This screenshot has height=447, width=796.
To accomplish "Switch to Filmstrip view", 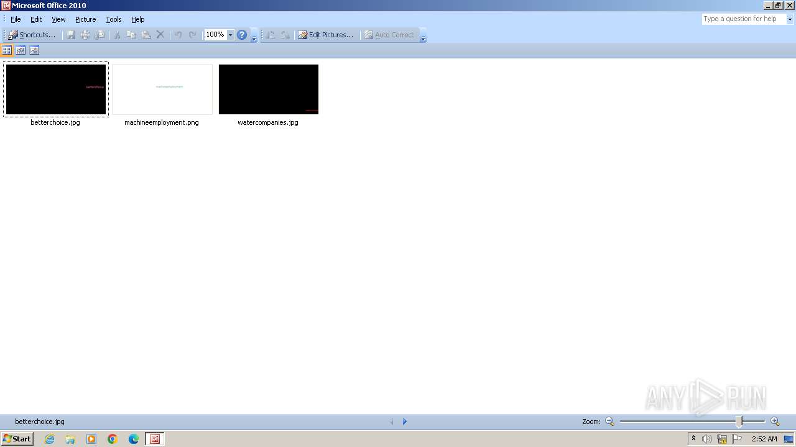I will (x=21, y=50).
